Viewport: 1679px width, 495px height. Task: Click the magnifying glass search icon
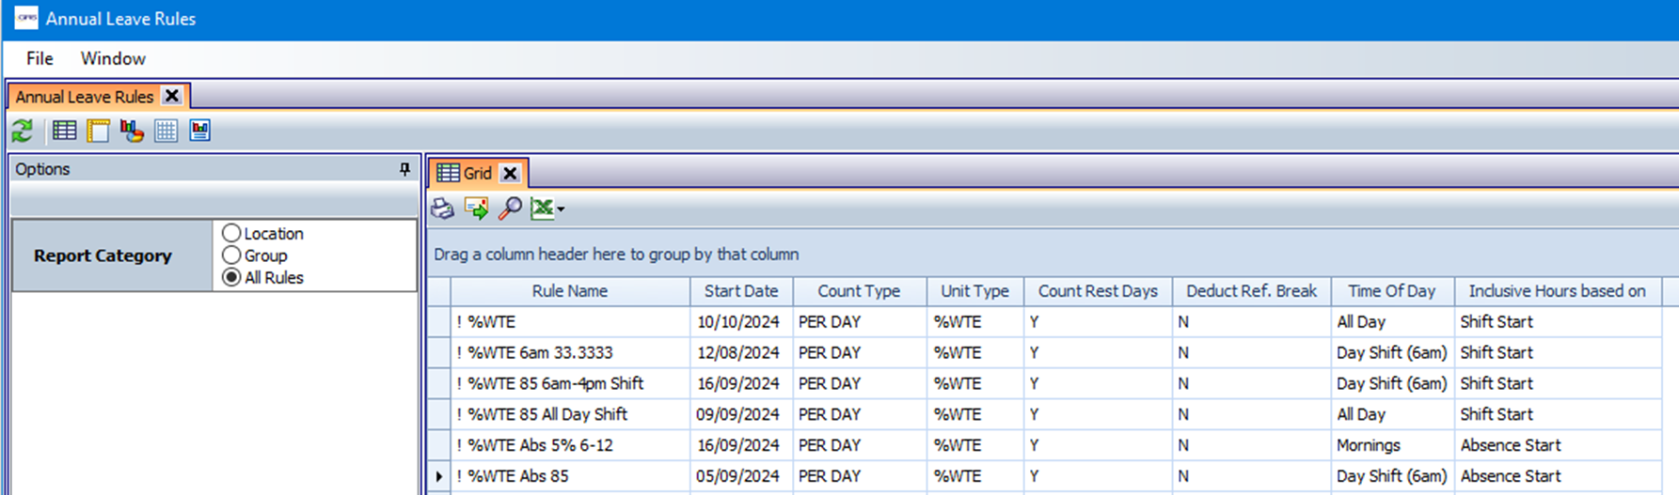(x=510, y=209)
